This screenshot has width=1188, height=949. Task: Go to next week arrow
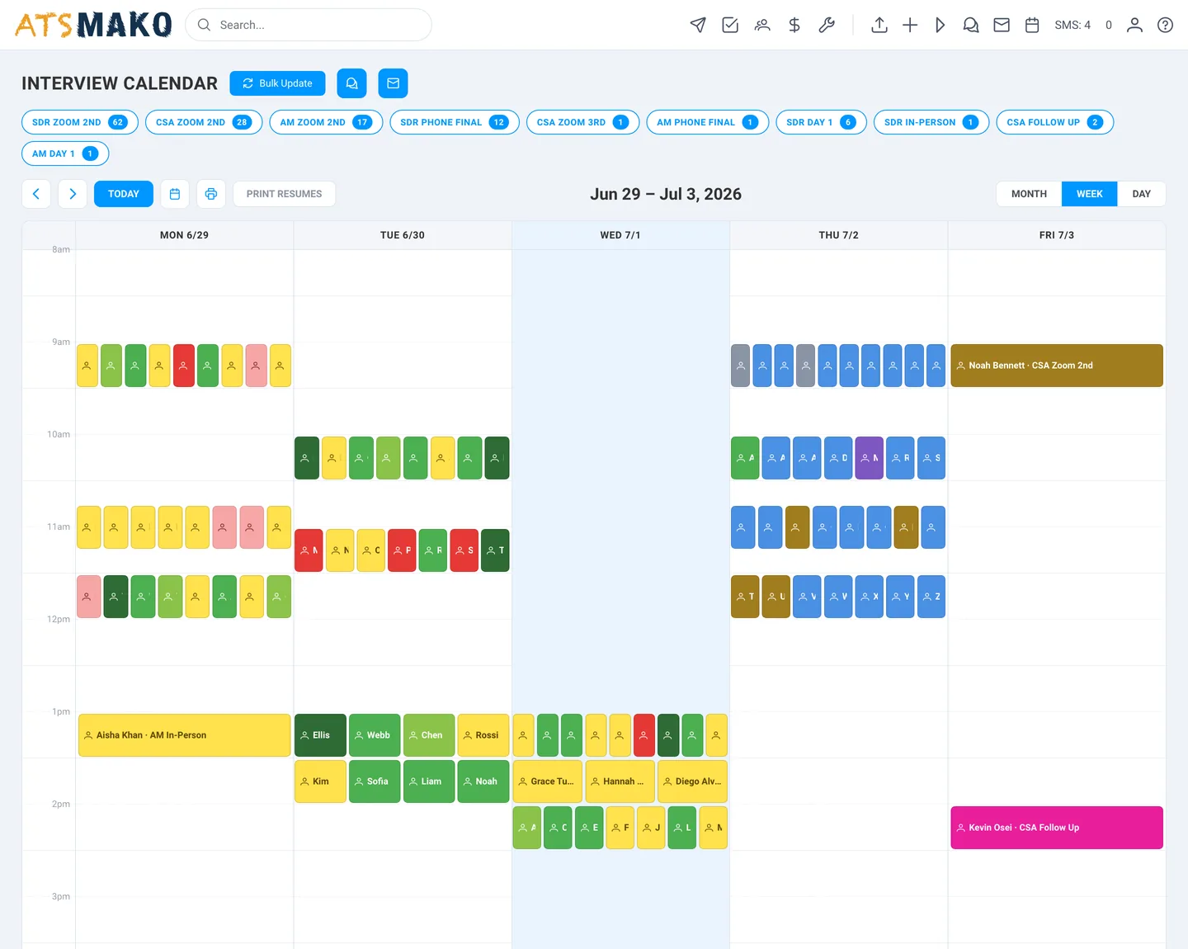[73, 194]
